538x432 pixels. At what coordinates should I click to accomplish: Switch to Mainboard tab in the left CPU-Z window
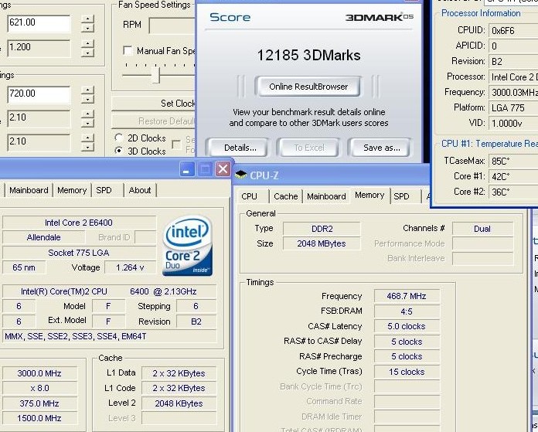(29, 190)
